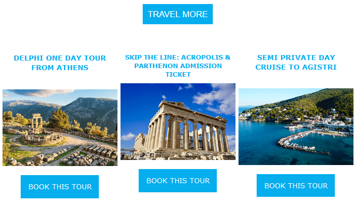Click the "PARTHENON ADMISSION" line of the title
The image size is (357, 217).
[x=177, y=66]
